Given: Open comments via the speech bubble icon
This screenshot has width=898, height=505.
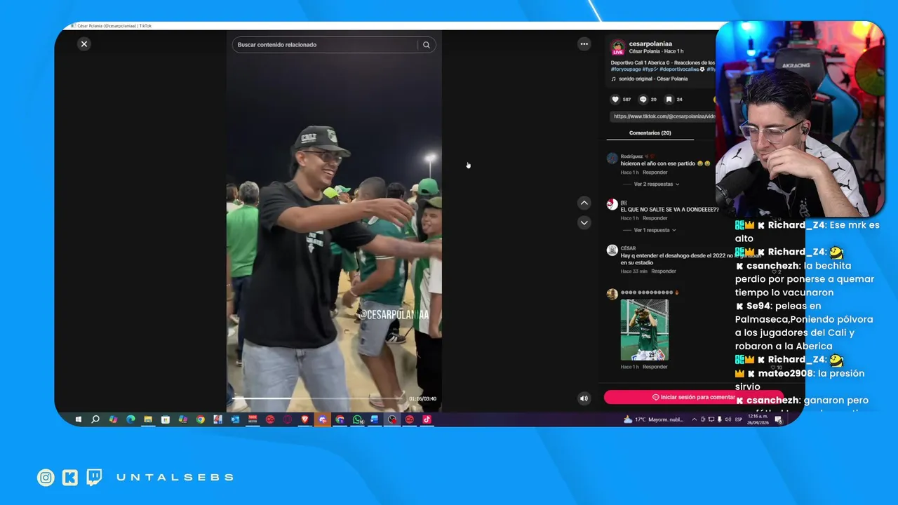Looking at the screenshot, I should click(643, 100).
